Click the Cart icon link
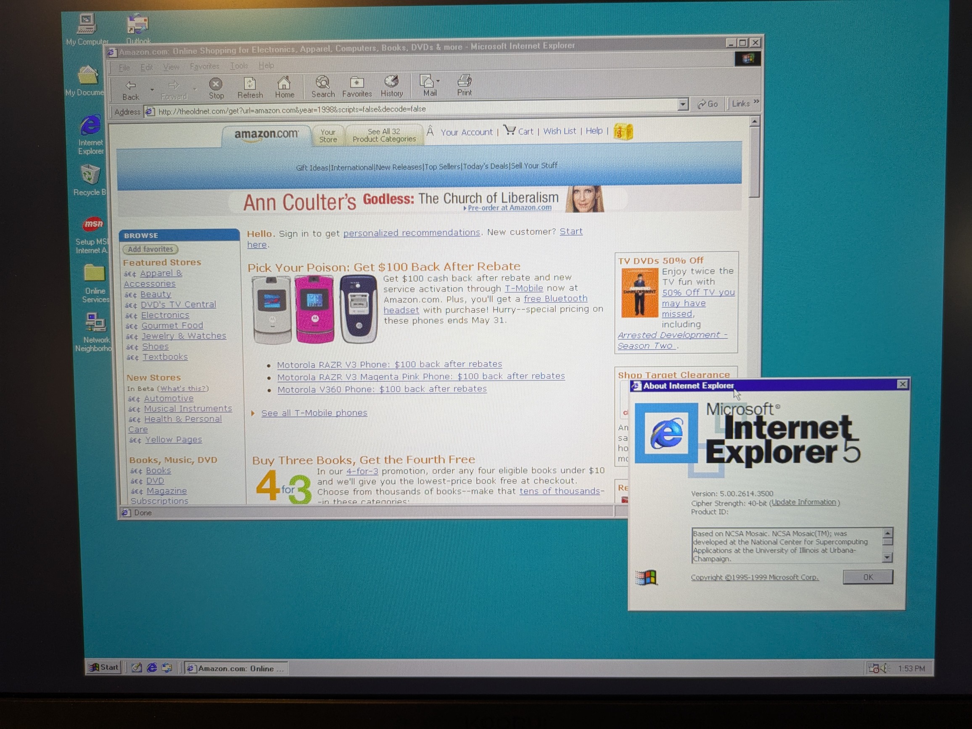Screen dimensions: 972x729 click(x=518, y=131)
